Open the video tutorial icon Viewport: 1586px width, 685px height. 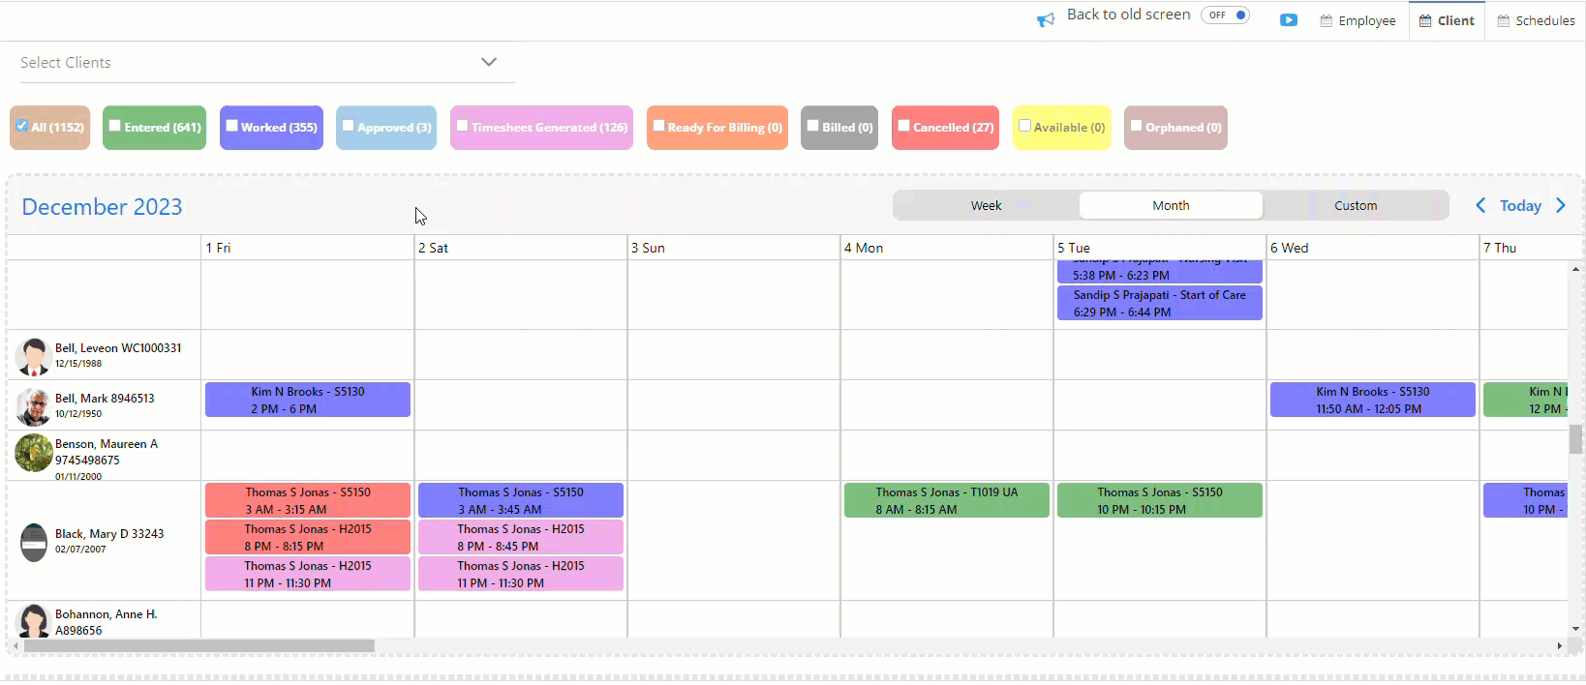[1288, 20]
